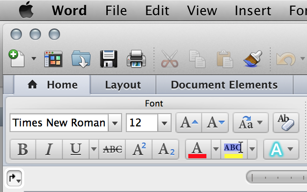Apply the red font color
Screen dimensions: 307x192
click(197, 149)
